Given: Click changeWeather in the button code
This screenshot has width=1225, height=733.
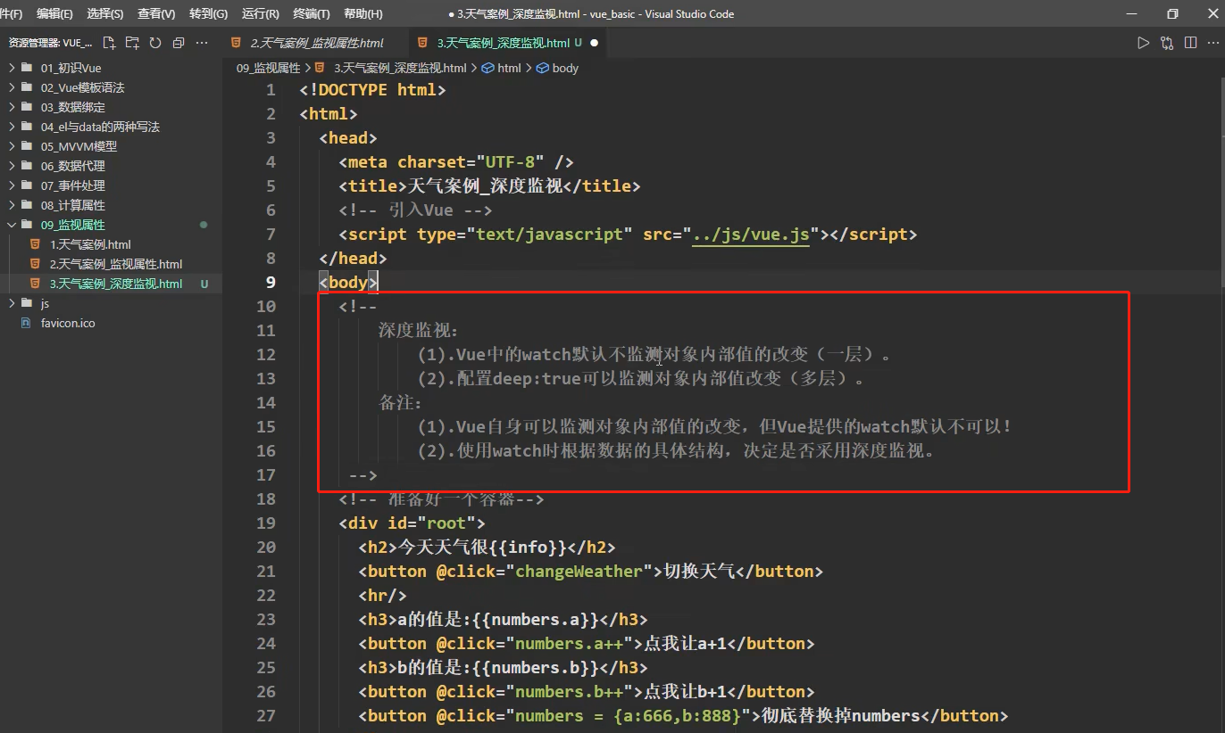Looking at the screenshot, I should click(579, 572).
